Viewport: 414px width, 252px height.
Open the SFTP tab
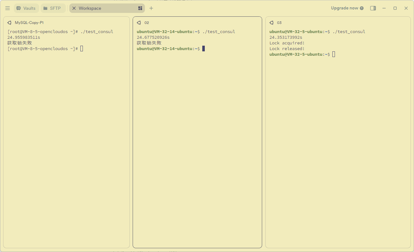(52, 8)
